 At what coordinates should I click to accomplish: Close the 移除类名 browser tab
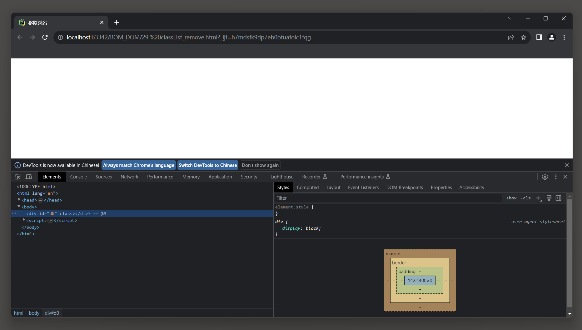coord(102,22)
